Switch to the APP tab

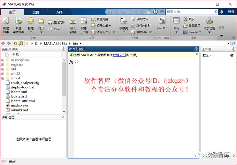click(x=60, y=12)
